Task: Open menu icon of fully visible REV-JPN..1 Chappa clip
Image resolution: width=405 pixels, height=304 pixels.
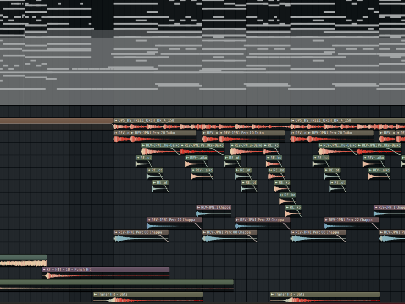Action: pyautogui.click(x=199, y=207)
